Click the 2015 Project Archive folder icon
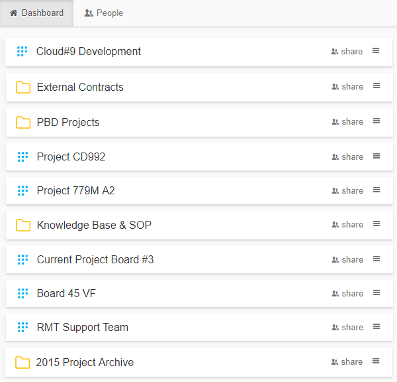The width and height of the screenshot is (397, 382). pyautogui.click(x=22, y=362)
